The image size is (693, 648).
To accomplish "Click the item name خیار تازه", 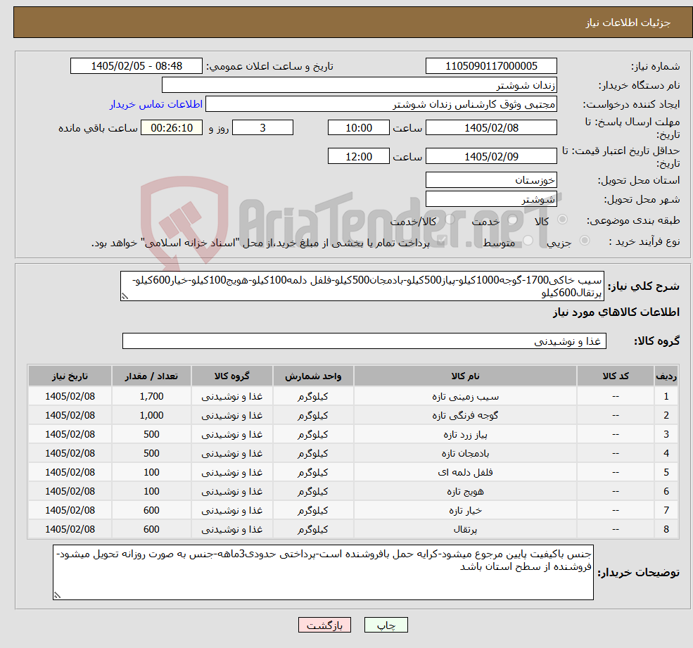I will click(465, 511).
